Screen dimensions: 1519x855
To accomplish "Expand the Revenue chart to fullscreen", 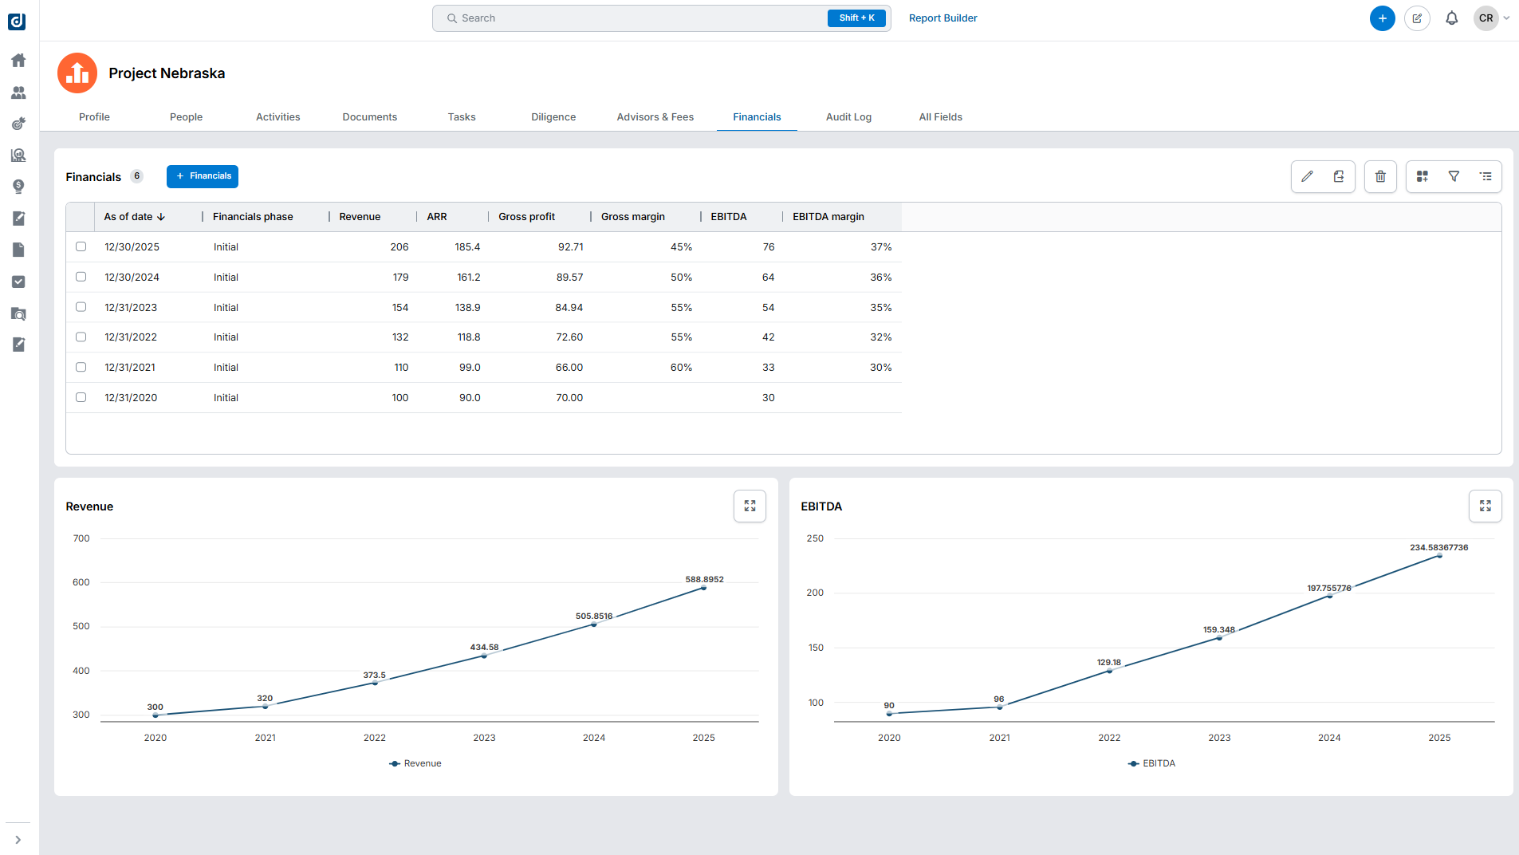I will [x=750, y=506].
